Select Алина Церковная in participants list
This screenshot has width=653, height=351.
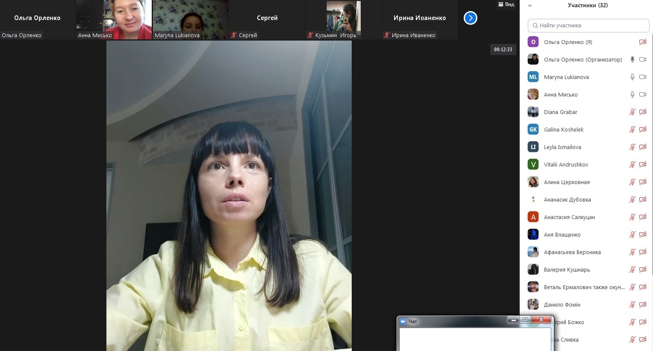coord(566,182)
